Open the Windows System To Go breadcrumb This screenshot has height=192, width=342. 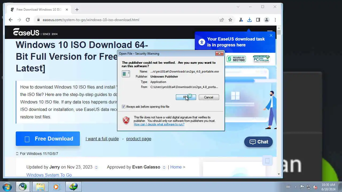tap(49, 175)
